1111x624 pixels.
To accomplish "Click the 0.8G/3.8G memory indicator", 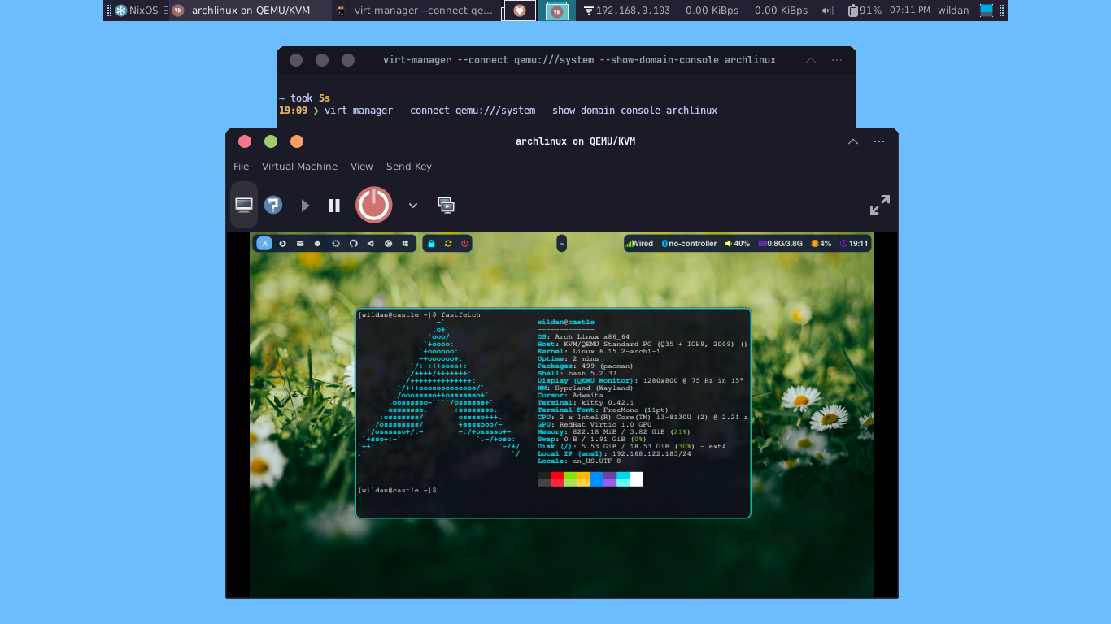I will tap(781, 243).
